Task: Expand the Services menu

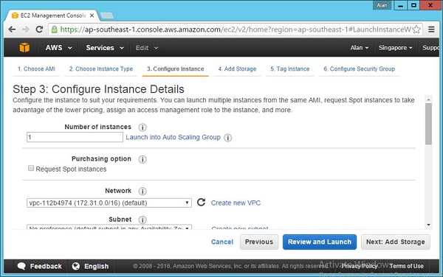Action: click(105, 48)
